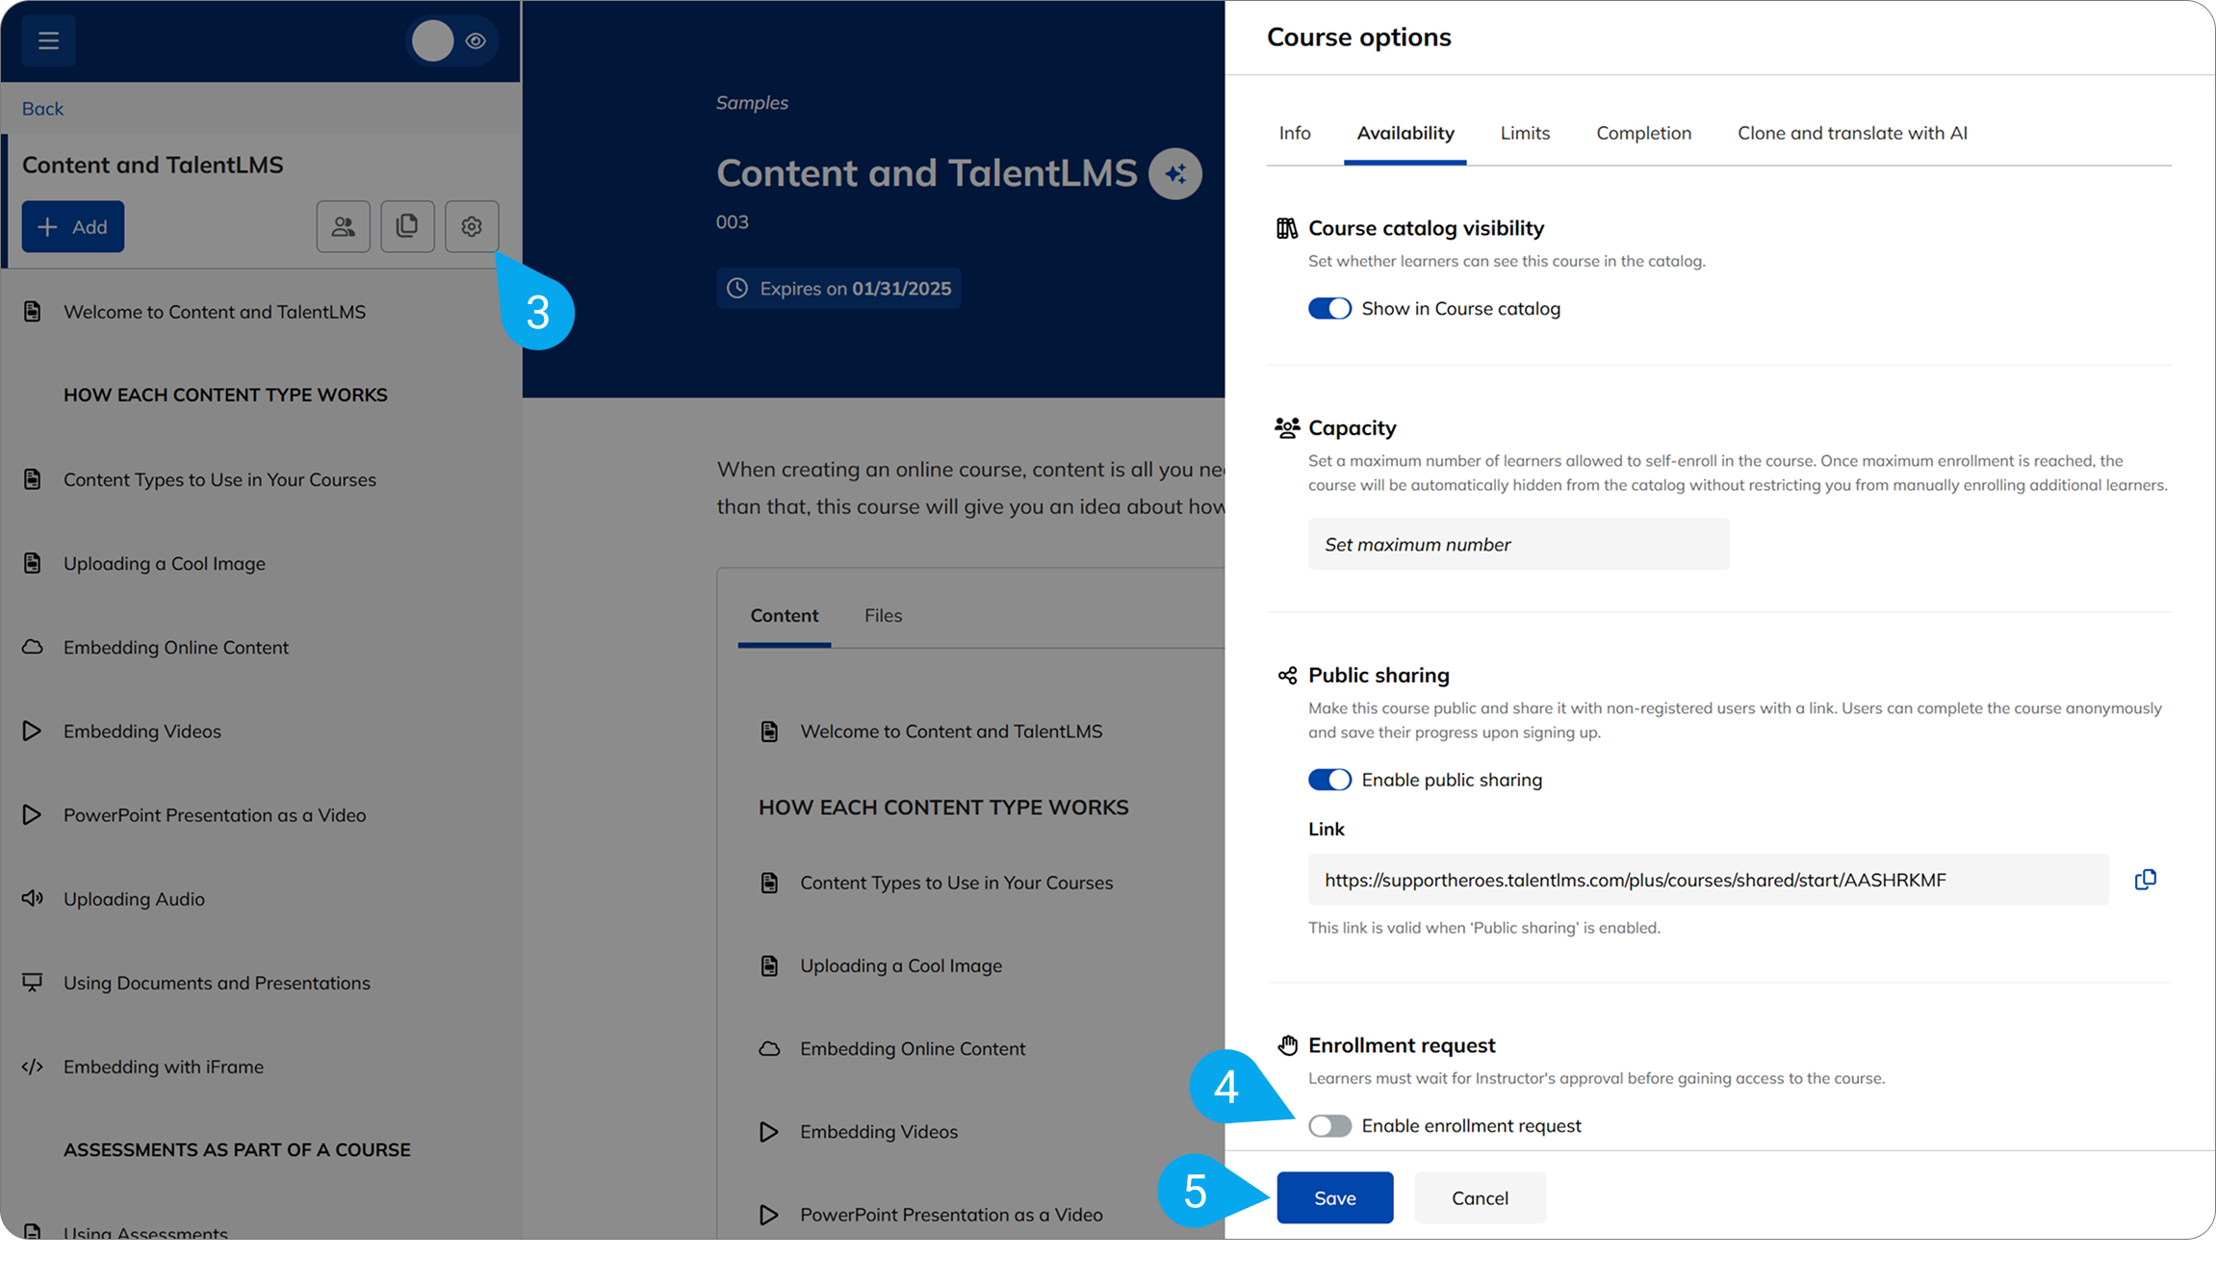
Task: Open course options gear icon
Action: pyautogui.click(x=472, y=227)
